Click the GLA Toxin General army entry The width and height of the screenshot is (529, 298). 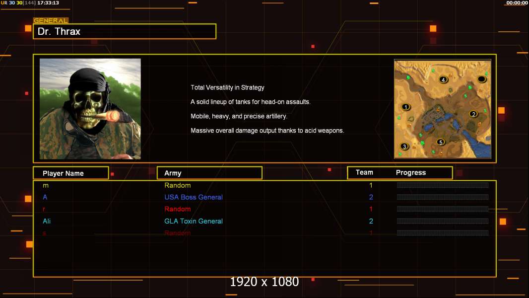194,221
